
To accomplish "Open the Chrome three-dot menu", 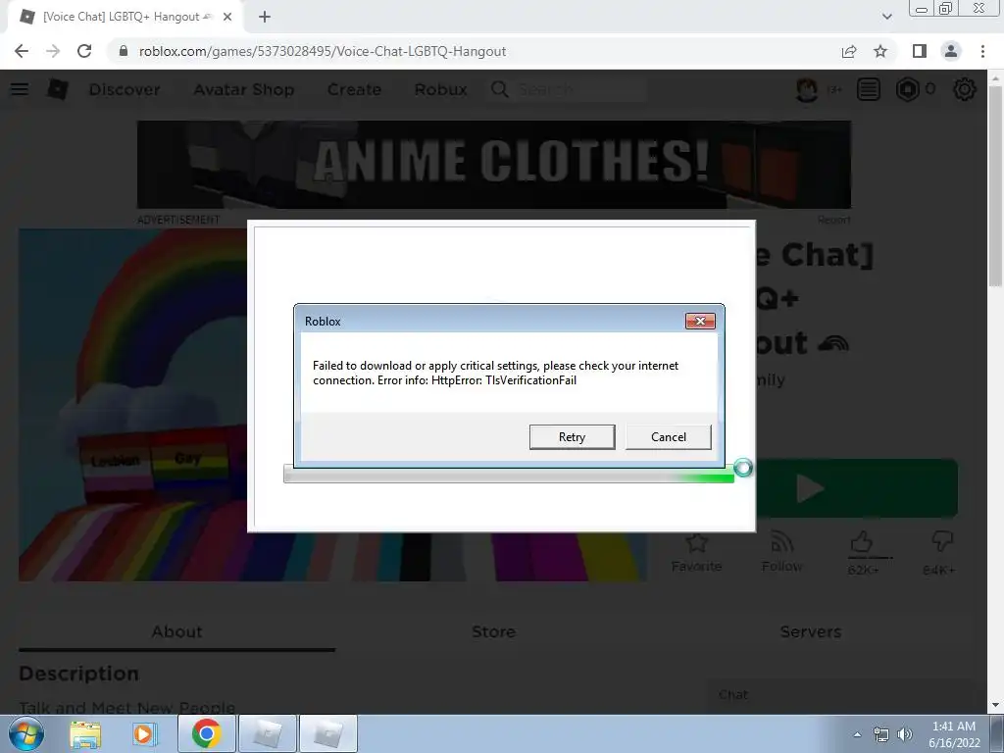I will pos(982,51).
